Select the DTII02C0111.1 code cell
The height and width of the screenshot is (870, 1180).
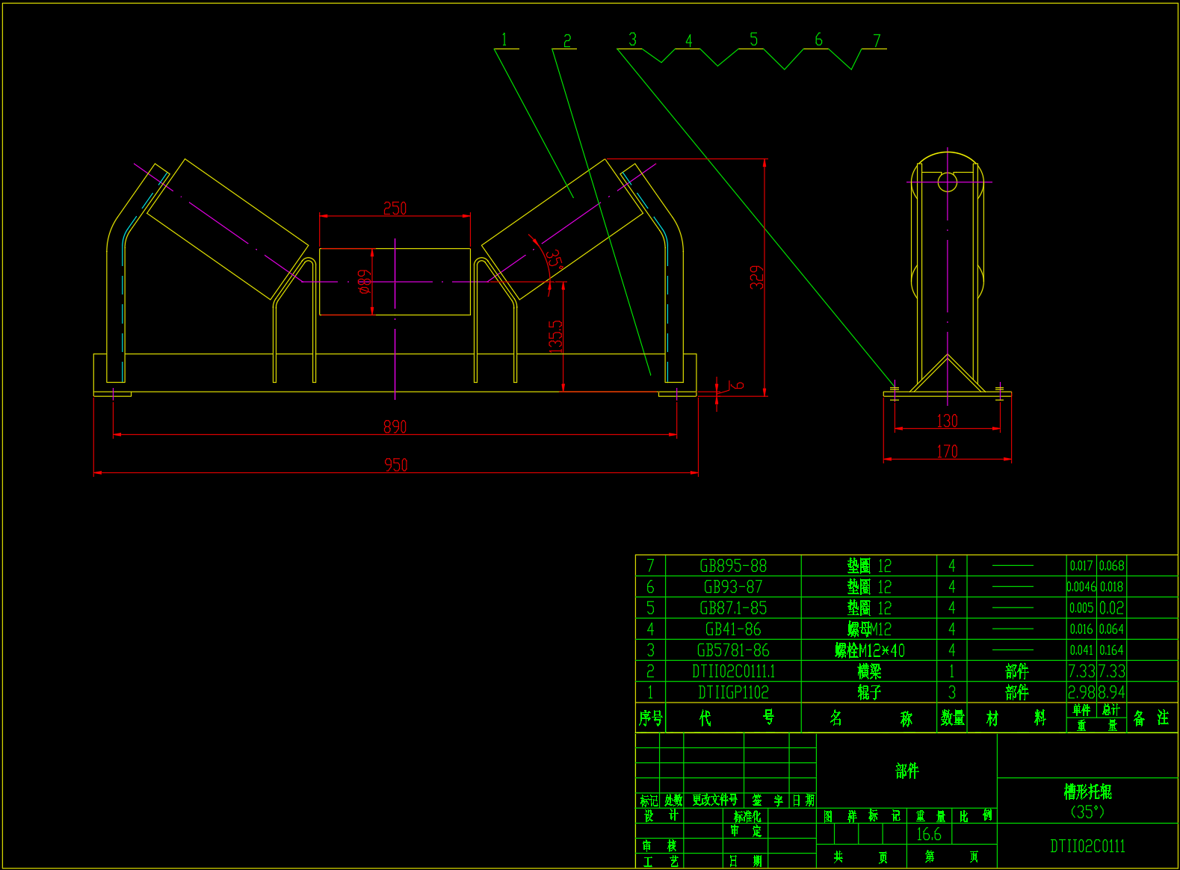tap(732, 672)
